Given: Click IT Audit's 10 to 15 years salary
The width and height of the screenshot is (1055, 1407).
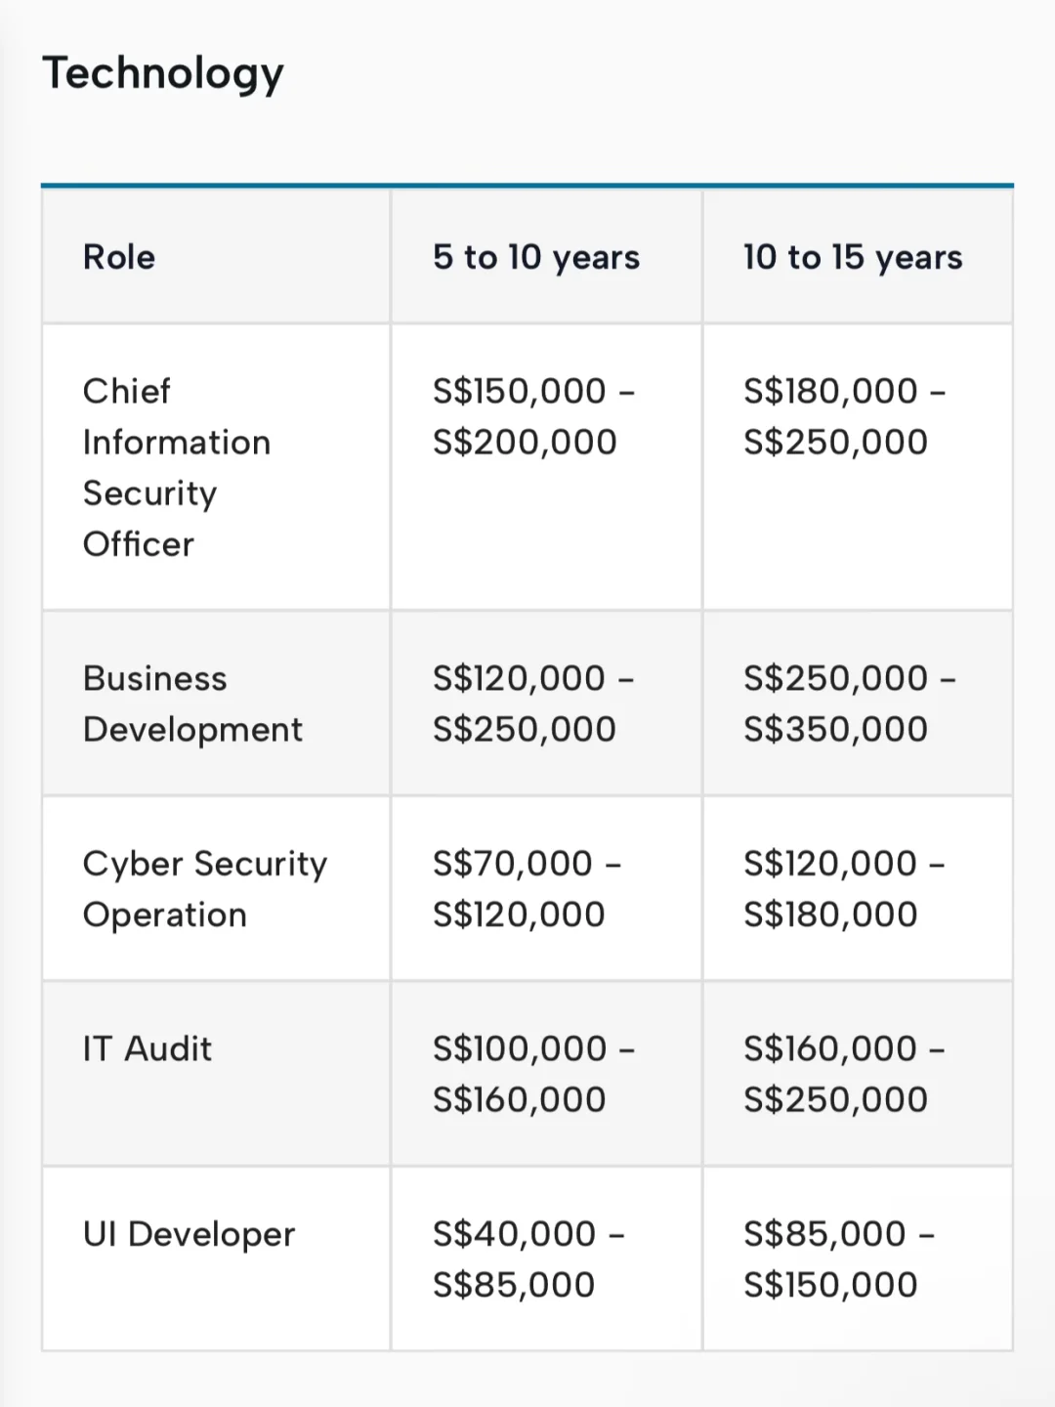Looking at the screenshot, I should click(844, 1074).
